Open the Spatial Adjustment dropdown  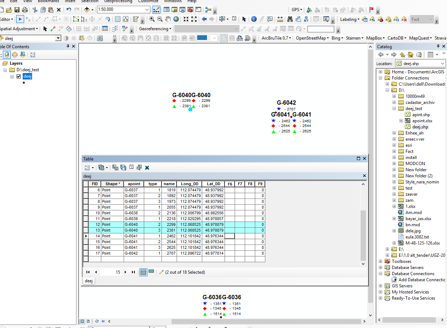[x=19, y=28]
